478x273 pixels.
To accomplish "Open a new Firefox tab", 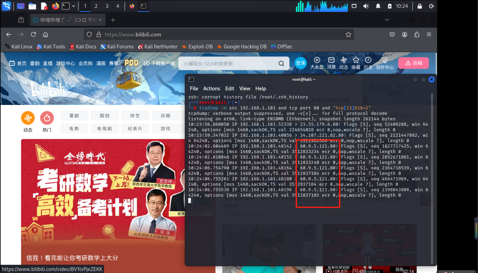I will [113, 20].
